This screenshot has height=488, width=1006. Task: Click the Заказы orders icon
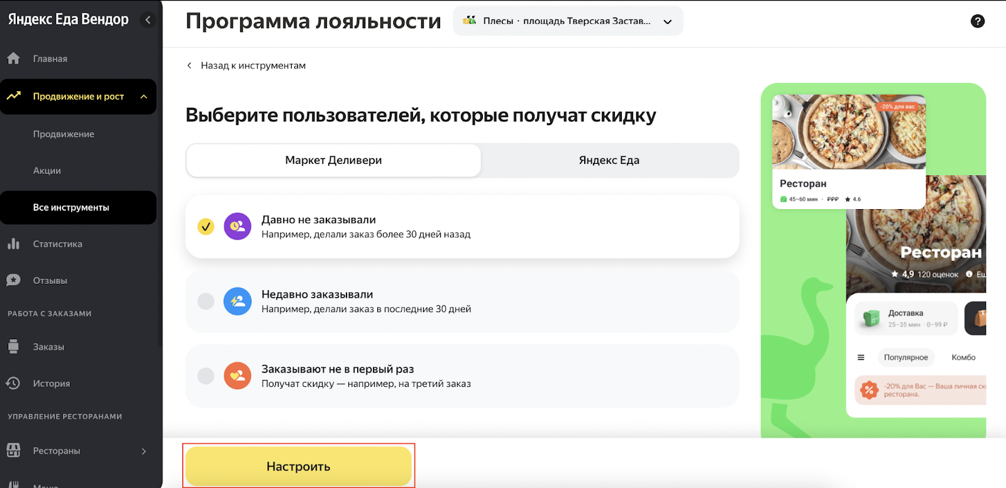point(14,347)
